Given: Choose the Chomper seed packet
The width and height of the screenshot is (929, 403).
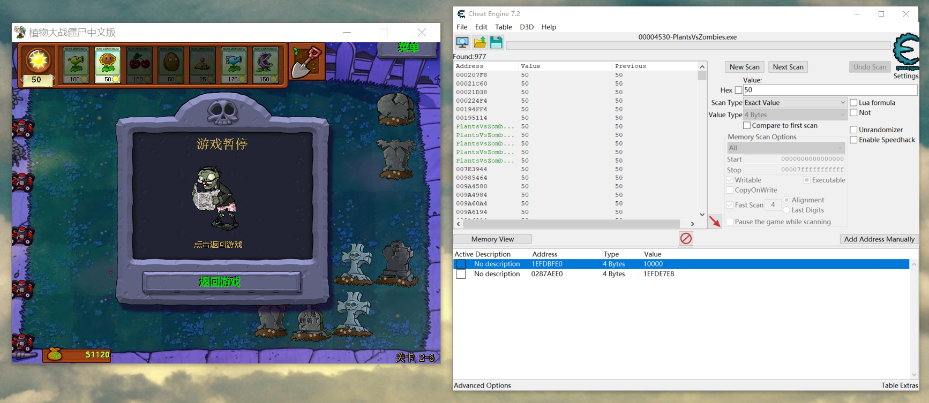Looking at the screenshot, I should point(266,65).
